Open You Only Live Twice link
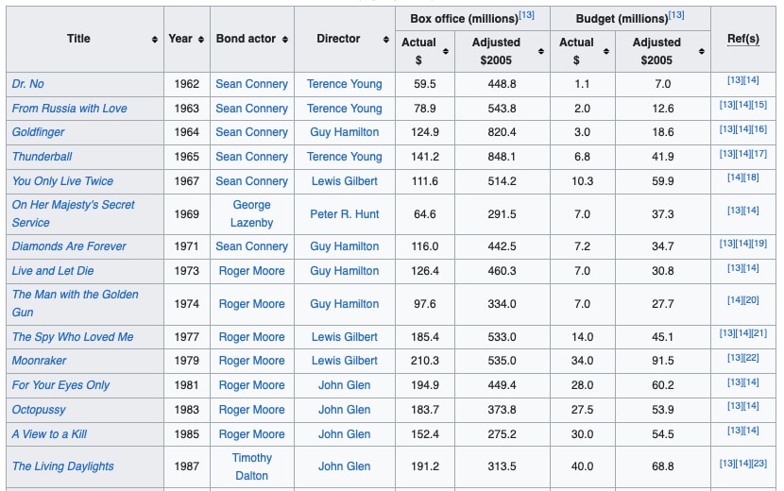The height and width of the screenshot is (491, 784). coord(62,181)
